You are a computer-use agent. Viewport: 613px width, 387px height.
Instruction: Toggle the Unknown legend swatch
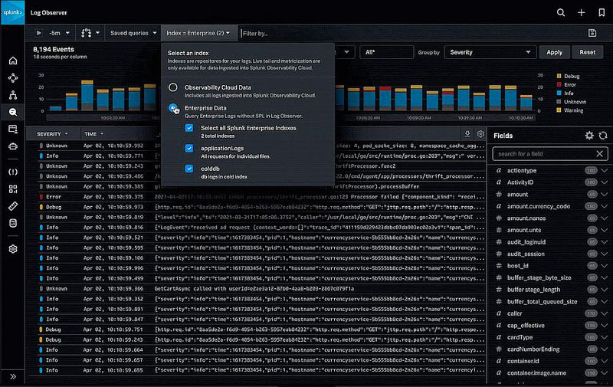559,102
